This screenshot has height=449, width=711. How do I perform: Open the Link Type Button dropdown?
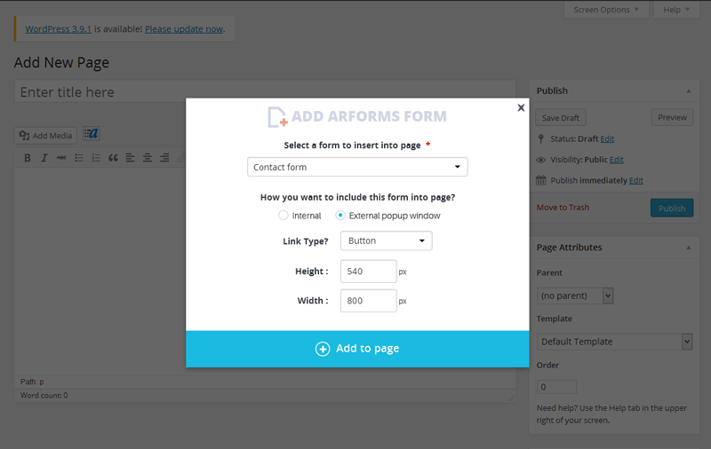(387, 240)
